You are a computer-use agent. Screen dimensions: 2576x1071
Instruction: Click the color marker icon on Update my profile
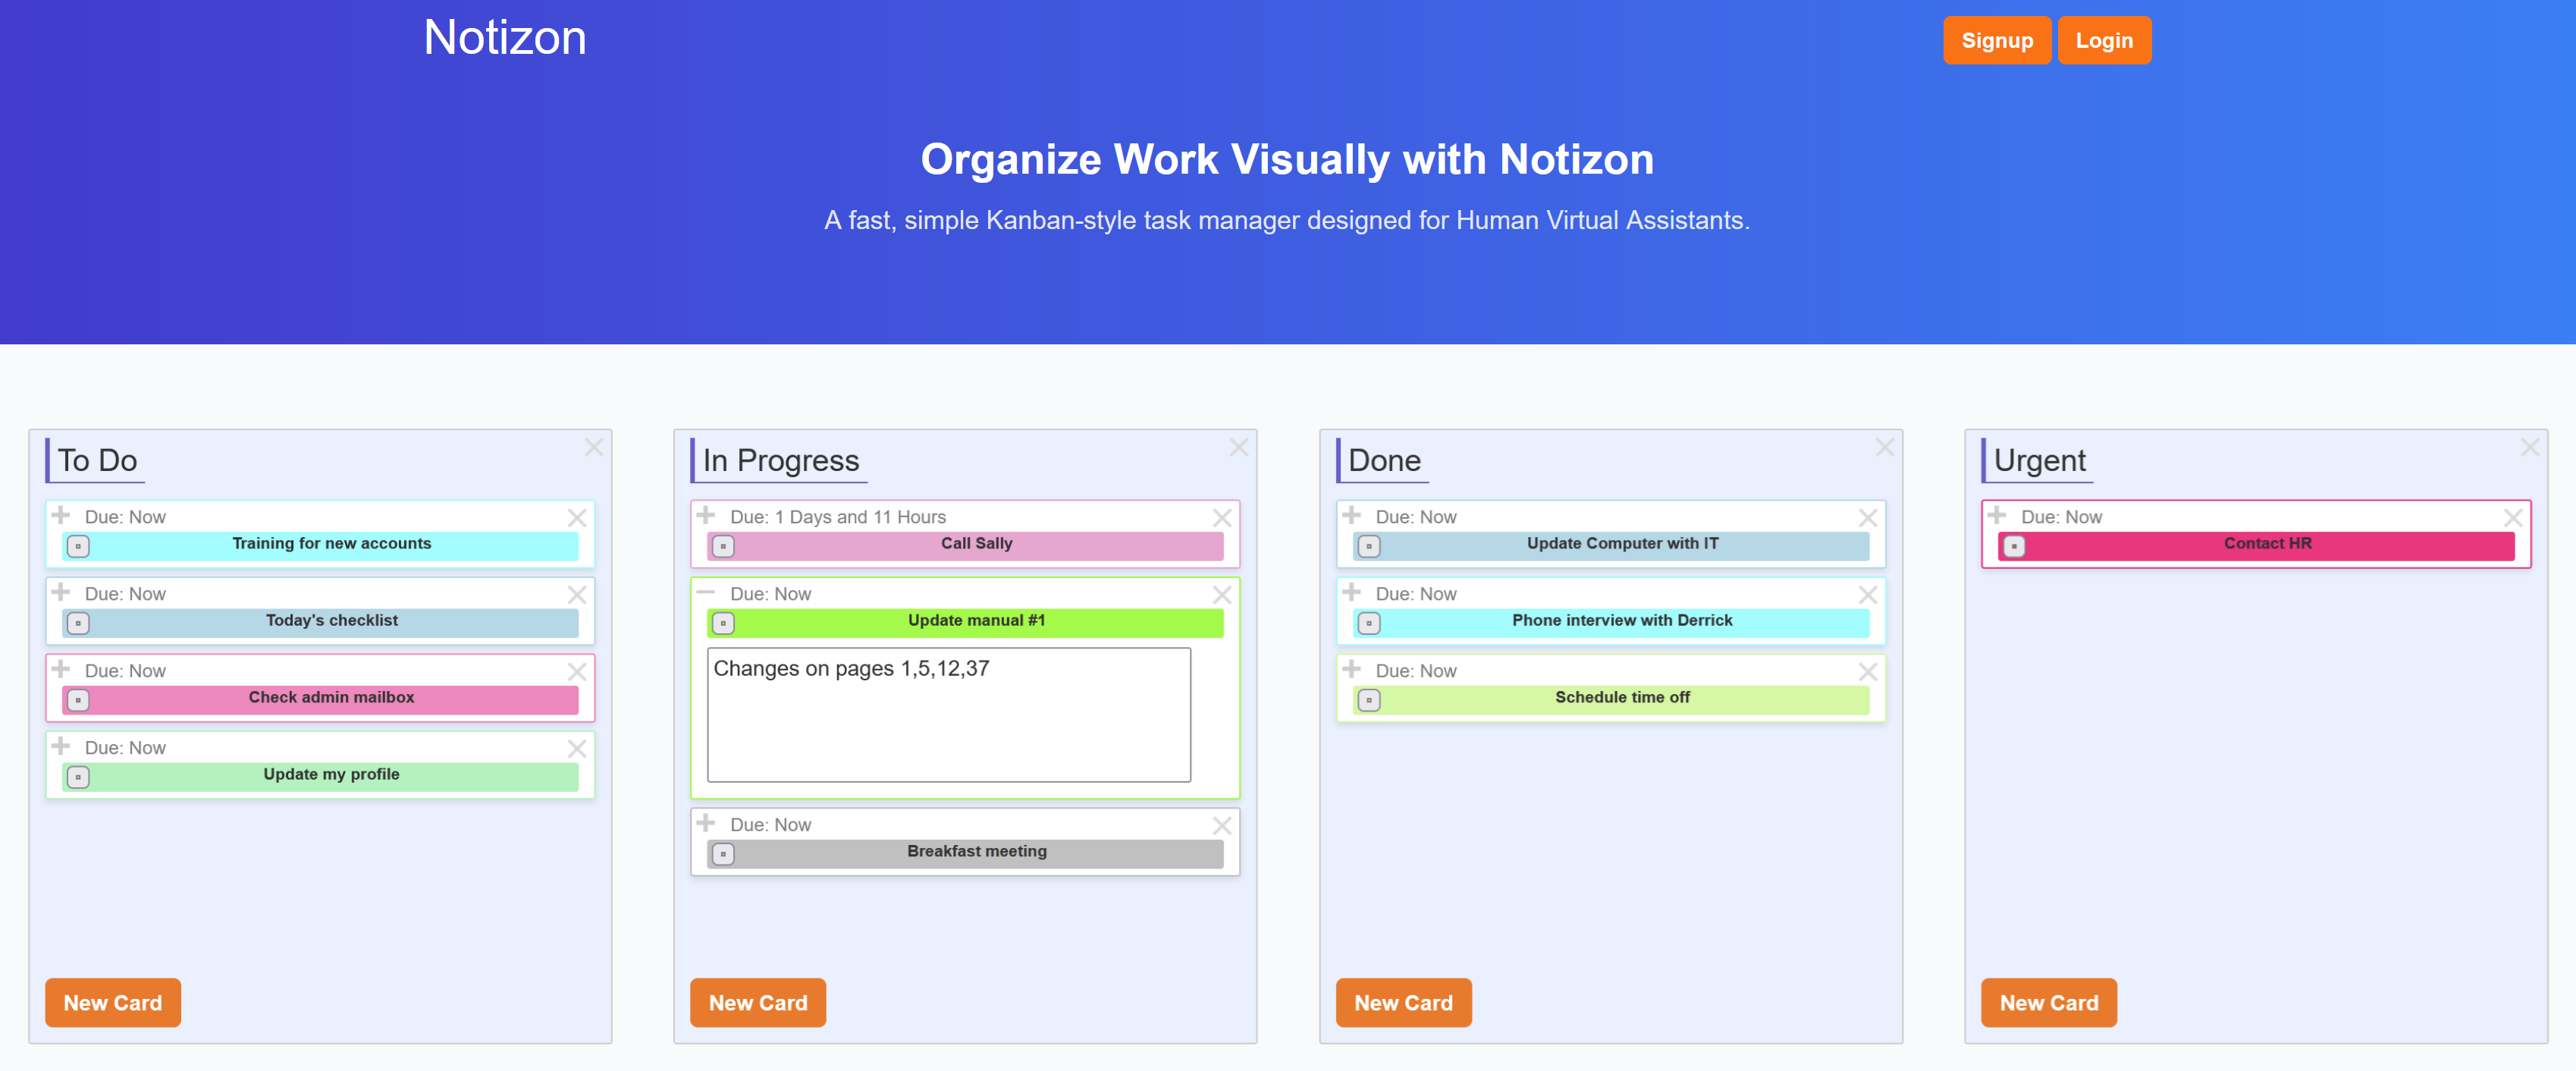coord(77,777)
